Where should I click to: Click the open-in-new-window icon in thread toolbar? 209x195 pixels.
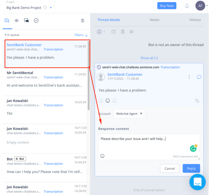[x=113, y=32]
